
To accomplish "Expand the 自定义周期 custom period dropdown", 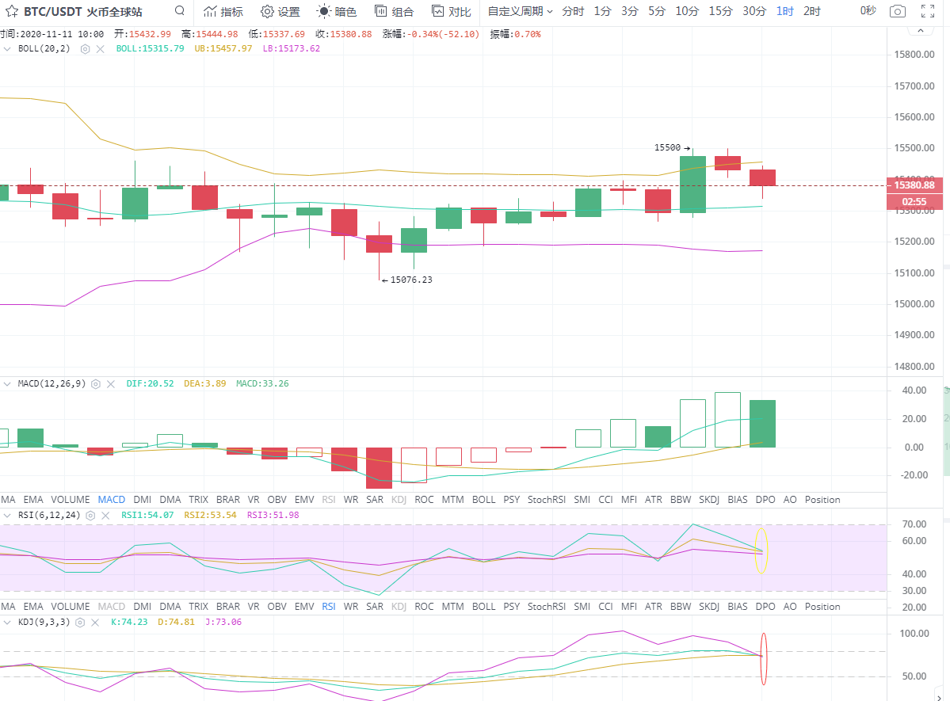I will (x=520, y=12).
